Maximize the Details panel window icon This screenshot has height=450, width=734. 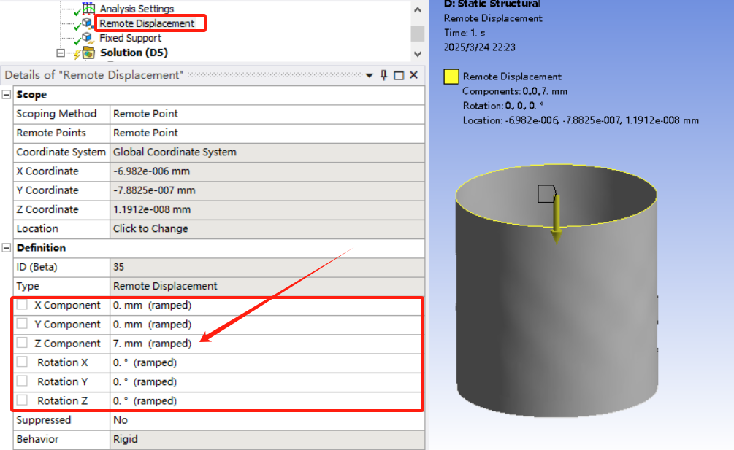click(399, 75)
